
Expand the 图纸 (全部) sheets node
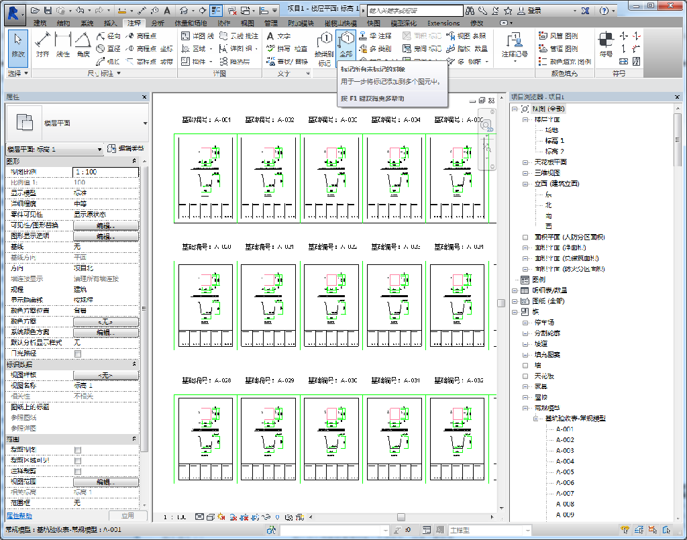click(515, 301)
